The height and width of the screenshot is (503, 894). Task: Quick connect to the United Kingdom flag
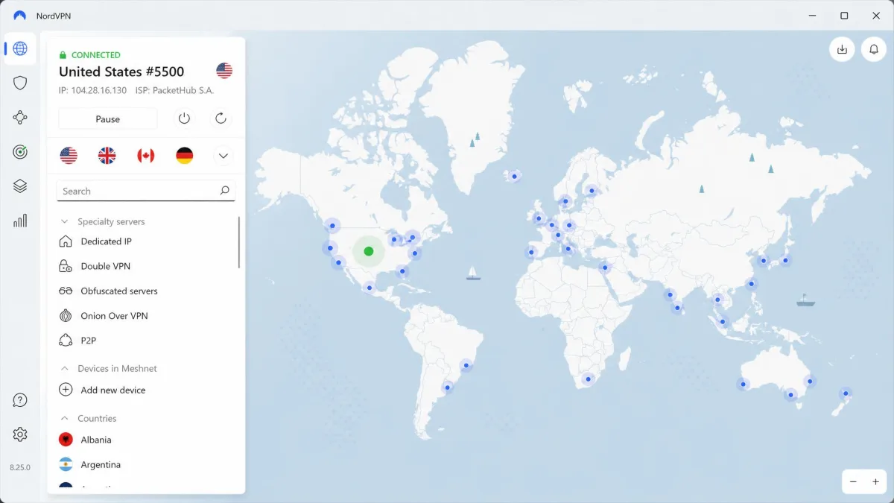point(107,156)
